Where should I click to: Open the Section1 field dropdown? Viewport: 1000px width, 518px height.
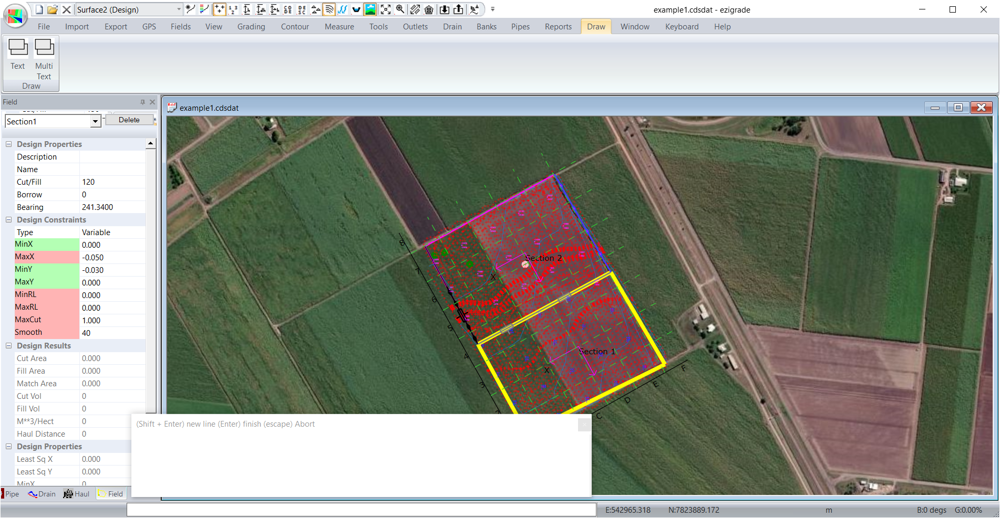point(95,122)
